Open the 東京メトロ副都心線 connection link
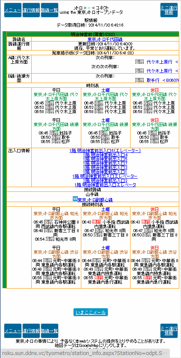 [95, 200]
